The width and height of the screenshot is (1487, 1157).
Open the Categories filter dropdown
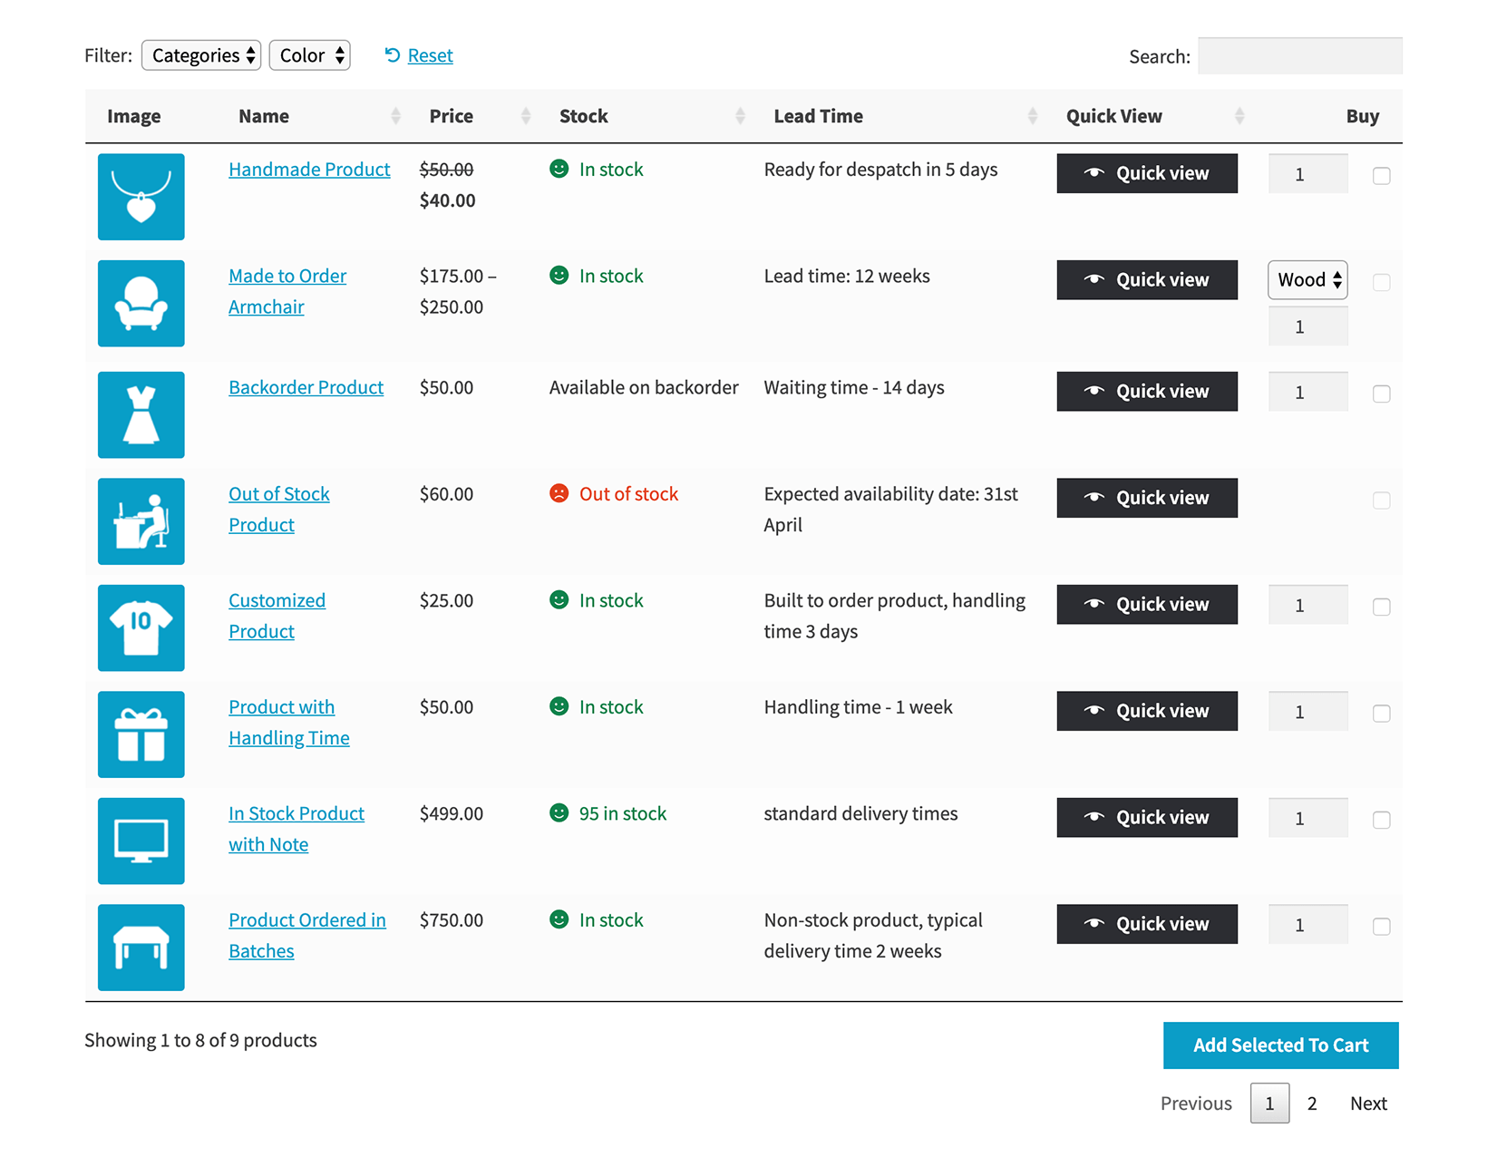click(x=200, y=55)
